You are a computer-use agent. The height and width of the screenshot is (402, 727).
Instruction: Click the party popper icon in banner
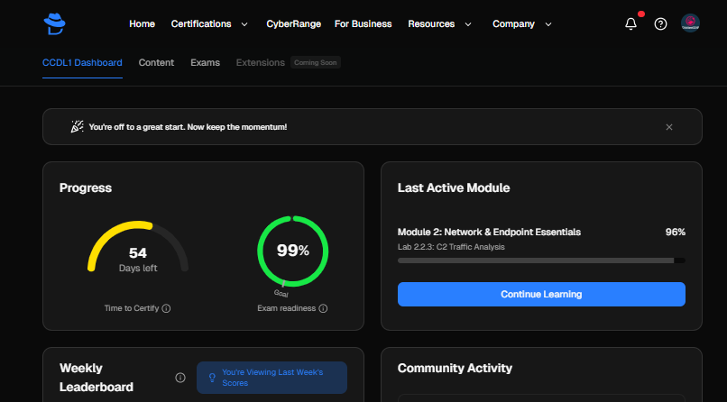coord(77,126)
